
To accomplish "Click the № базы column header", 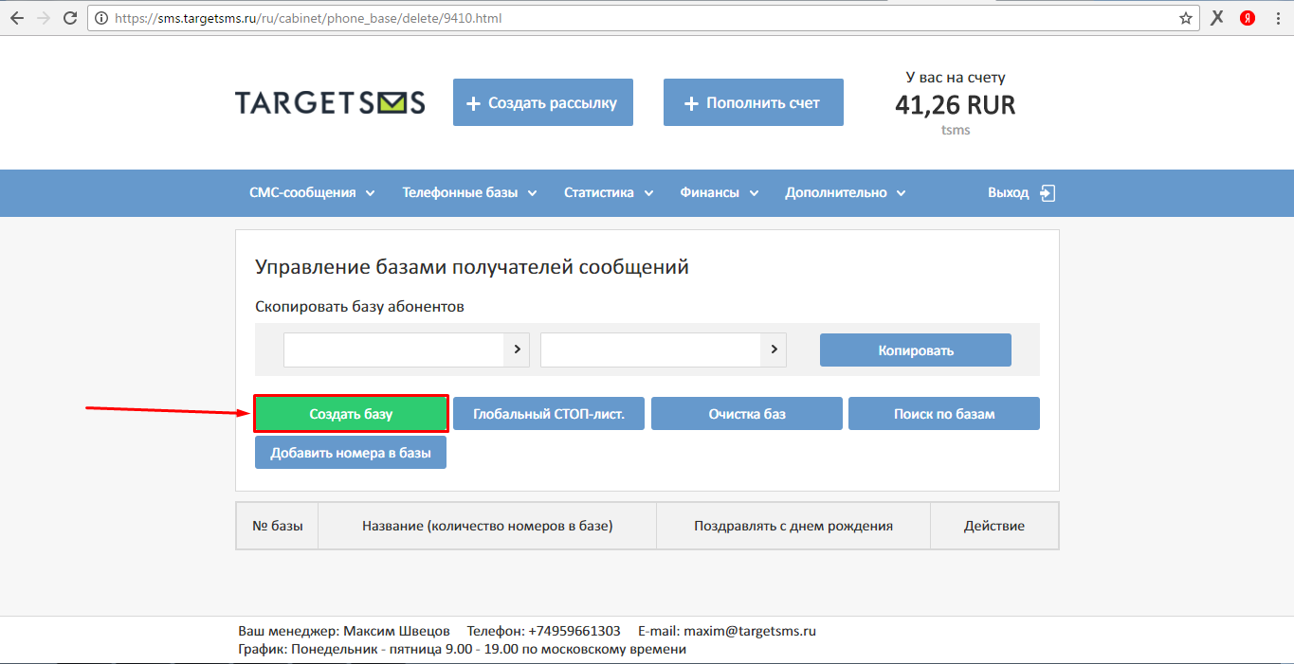I will (x=278, y=526).
